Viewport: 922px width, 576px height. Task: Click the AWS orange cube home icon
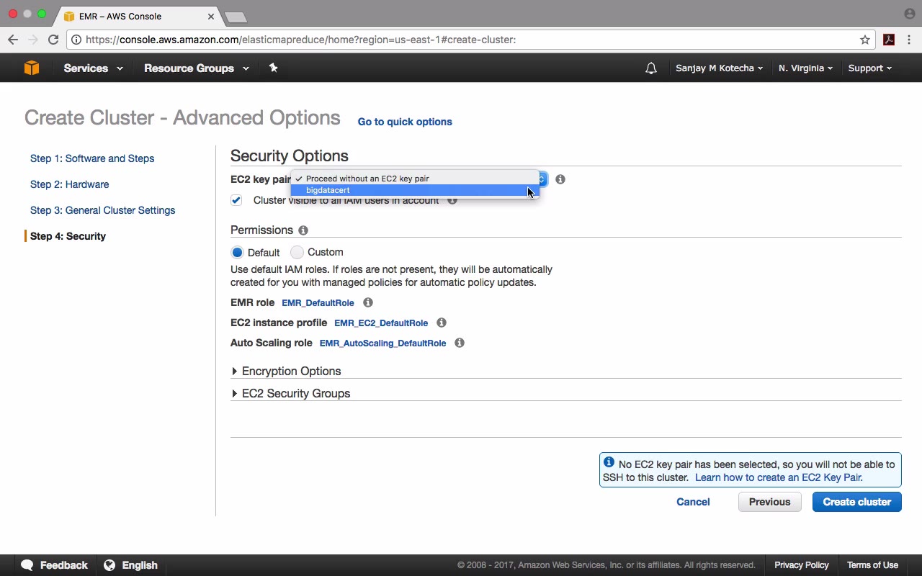(x=32, y=68)
